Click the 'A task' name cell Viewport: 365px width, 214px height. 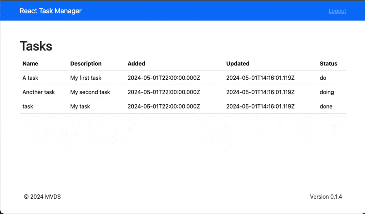(30, 78)
